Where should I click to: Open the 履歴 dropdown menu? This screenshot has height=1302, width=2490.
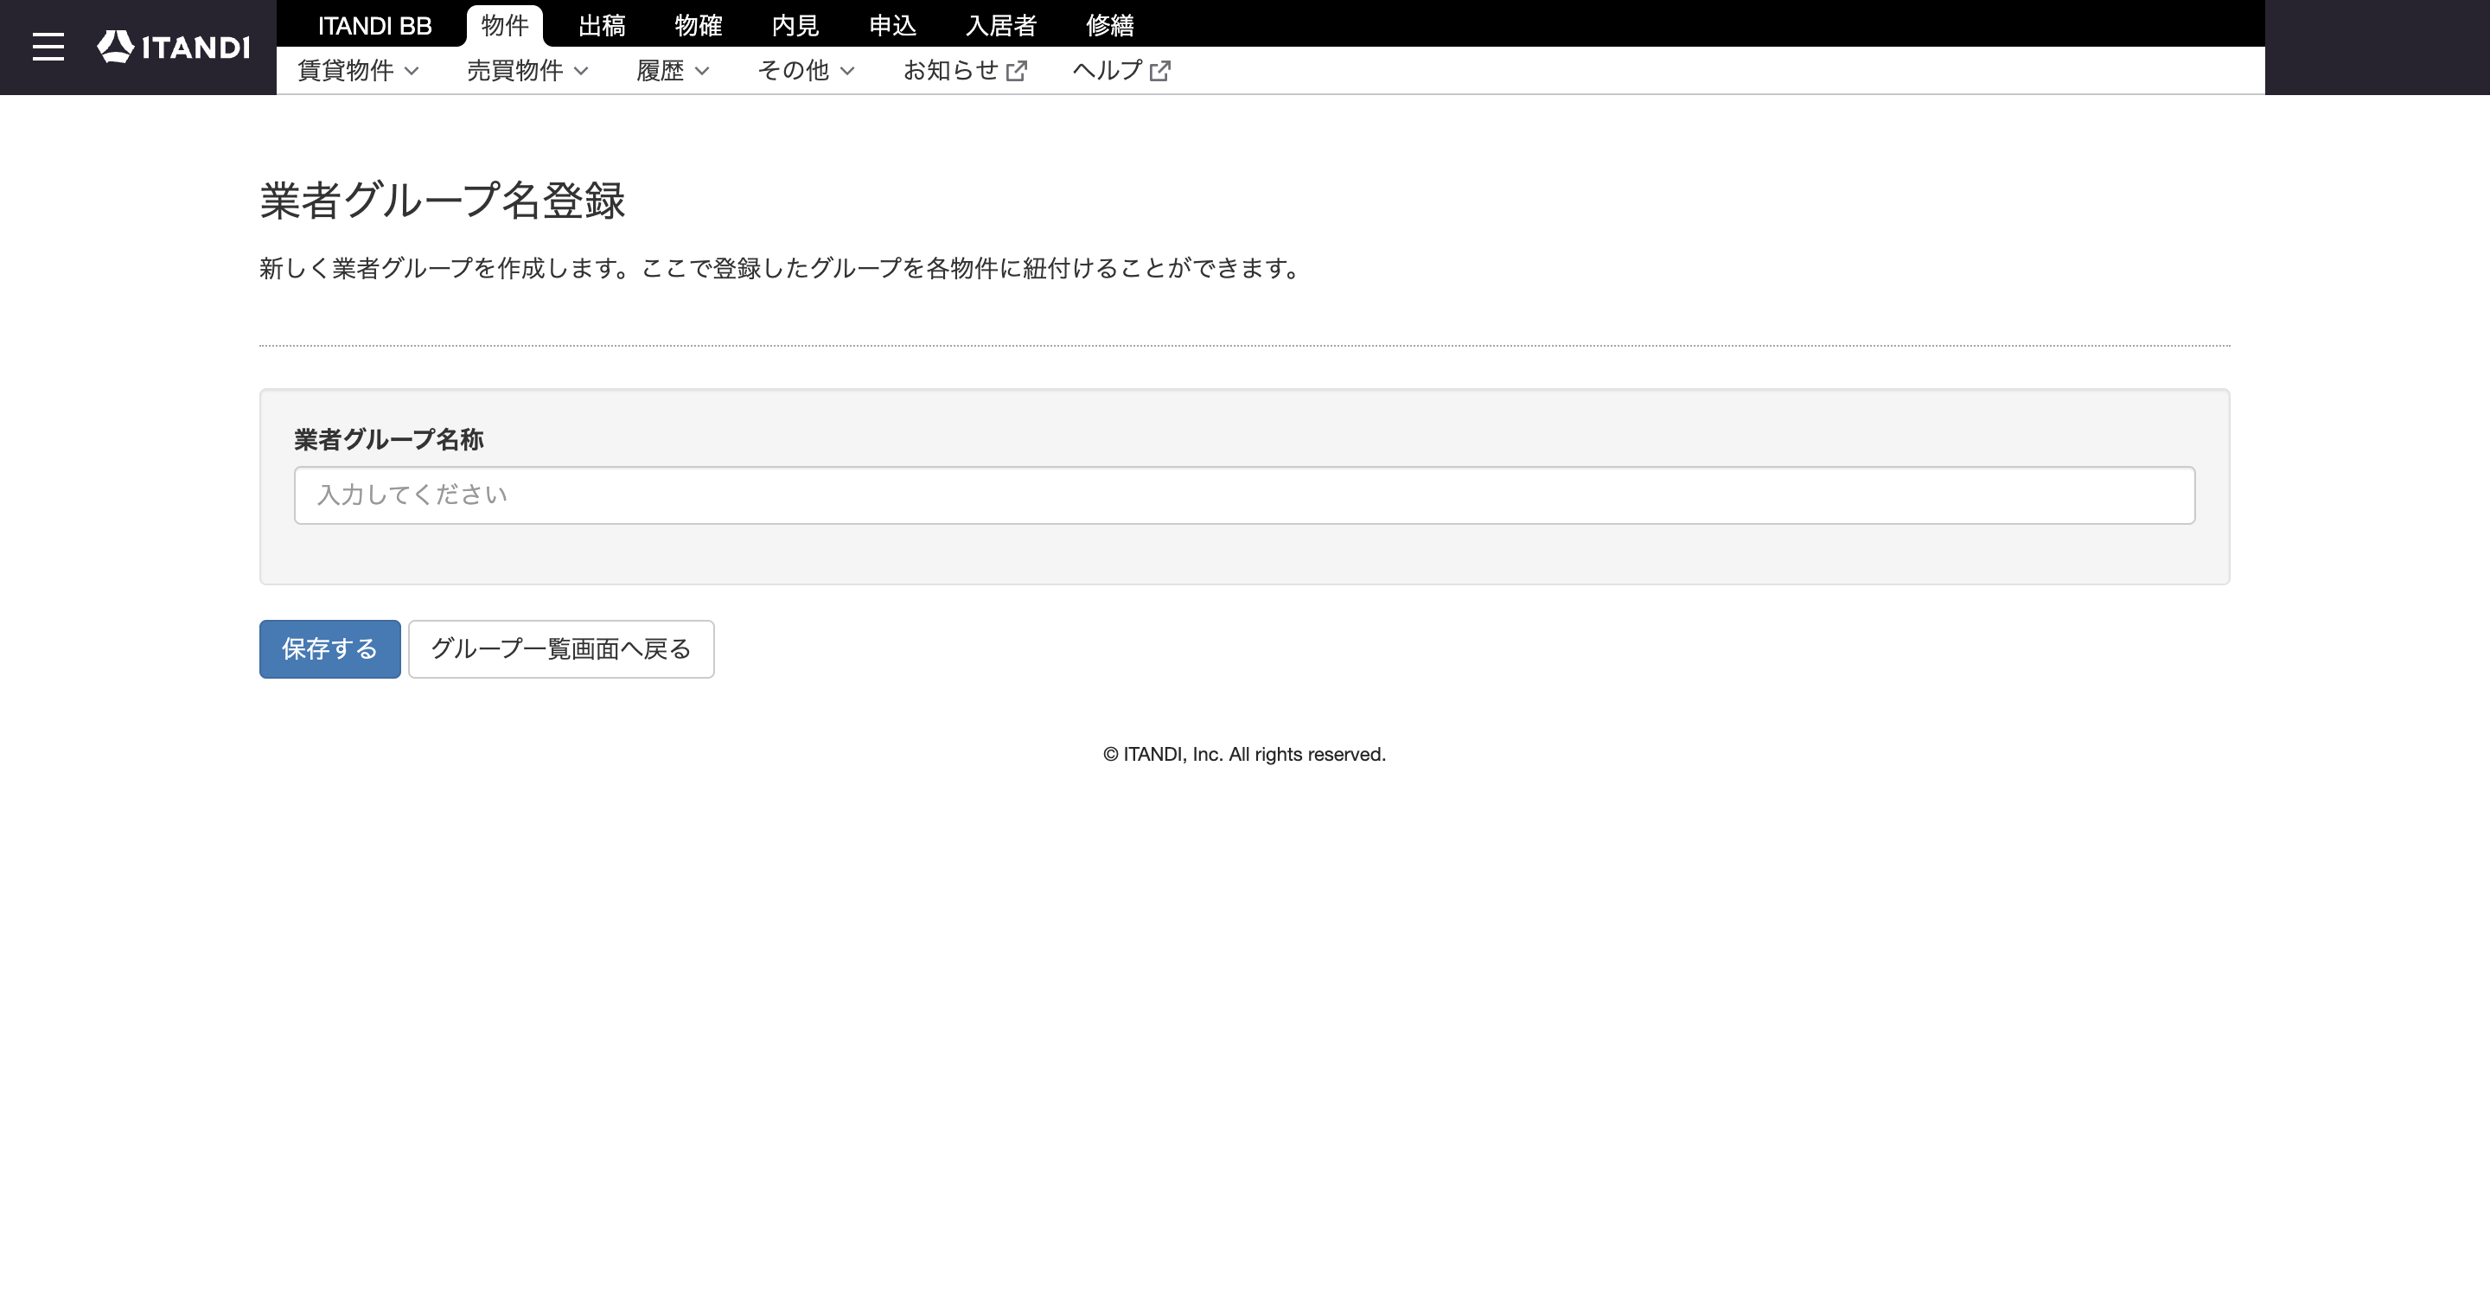click(x=673, y=71)
